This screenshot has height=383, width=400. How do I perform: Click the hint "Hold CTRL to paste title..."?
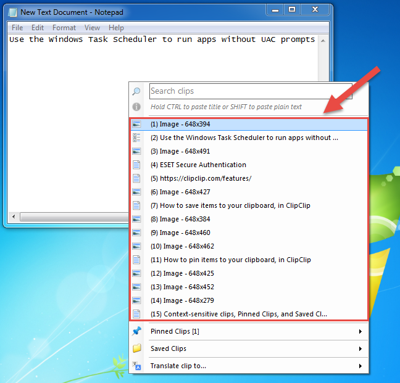[x=226, y=107]
